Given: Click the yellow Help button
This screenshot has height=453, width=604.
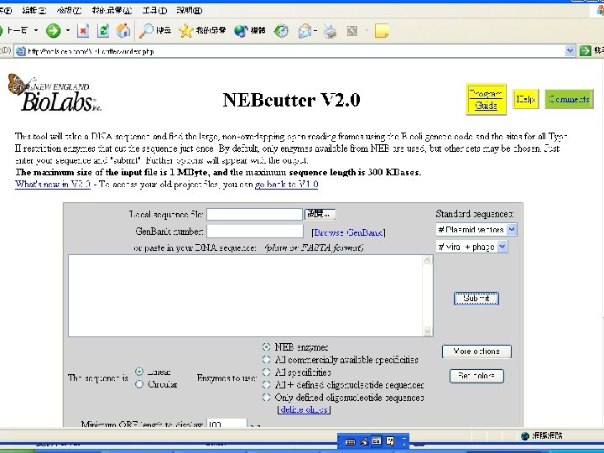Looking at the screenshot, I should pos(525,99).
